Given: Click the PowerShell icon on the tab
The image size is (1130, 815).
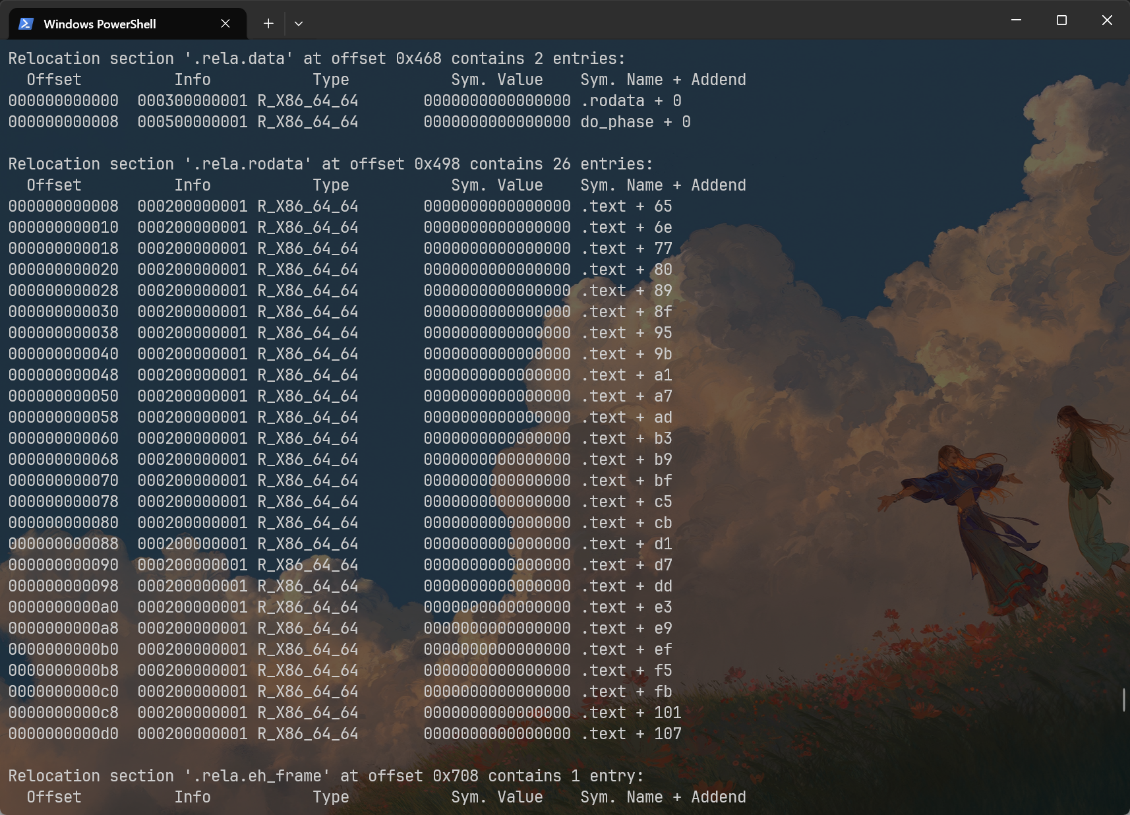Looking at the screenshot, I should (26, 24).
